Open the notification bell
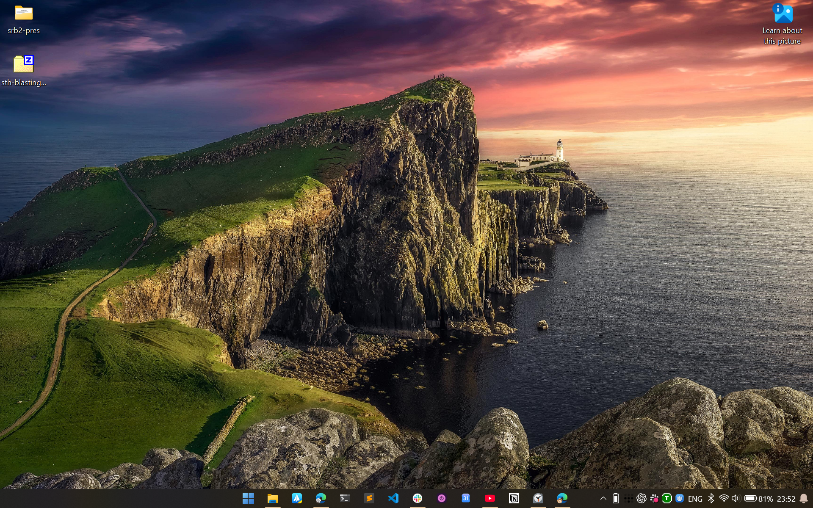The width and height of the screenshot is (813, 508). (803, 499)
